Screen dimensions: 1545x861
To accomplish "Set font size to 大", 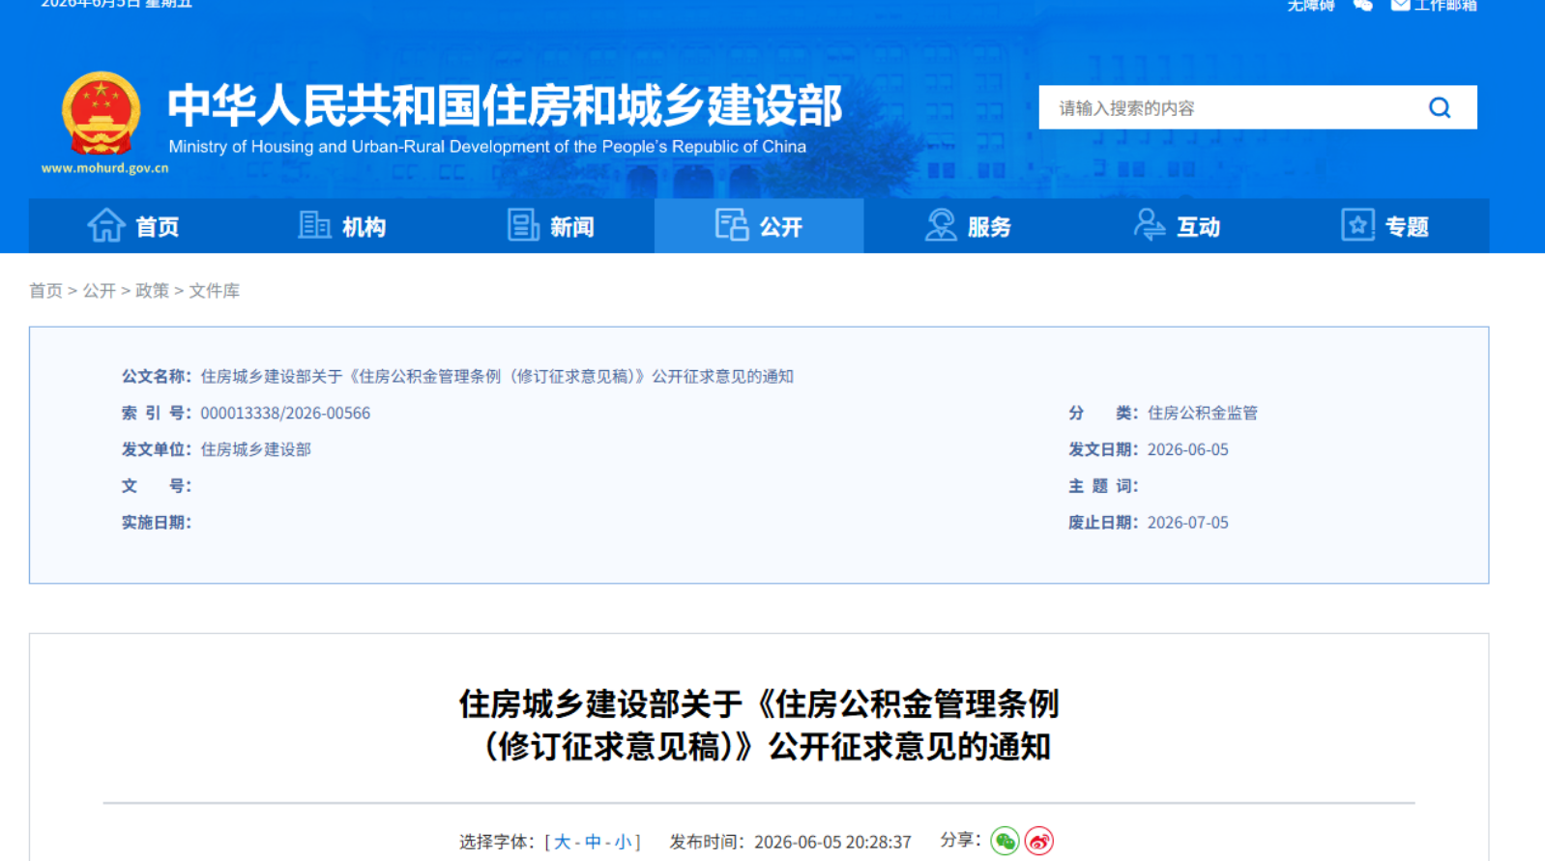I will (x=562, y=842).
